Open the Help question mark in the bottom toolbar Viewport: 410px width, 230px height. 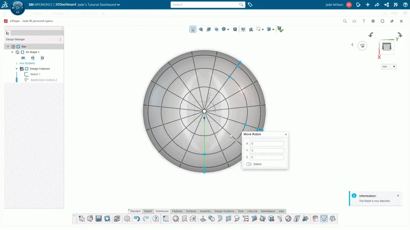click(156, 218)
